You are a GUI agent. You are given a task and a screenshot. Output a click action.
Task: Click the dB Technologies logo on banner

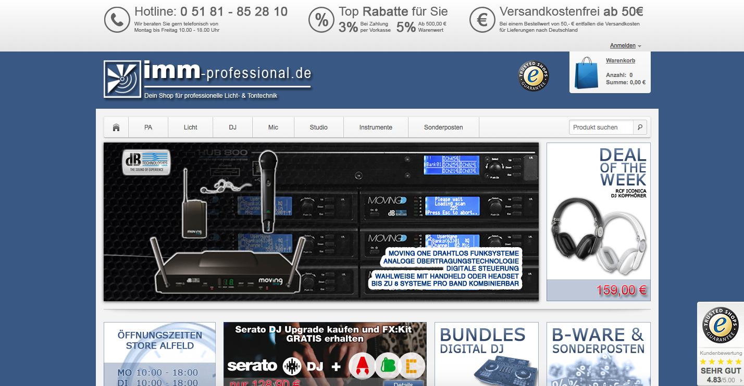146,162
